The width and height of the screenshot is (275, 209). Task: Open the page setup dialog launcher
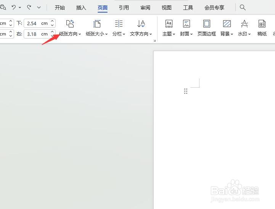click(154, 41)
